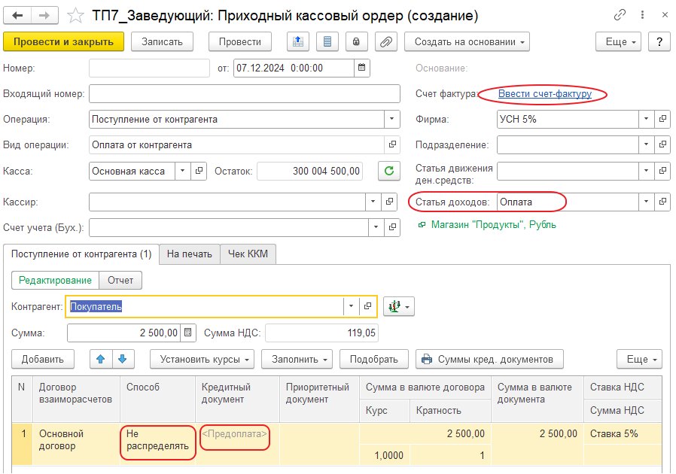
Task: Open the Касса item form icon
Action: click(199, 171)
